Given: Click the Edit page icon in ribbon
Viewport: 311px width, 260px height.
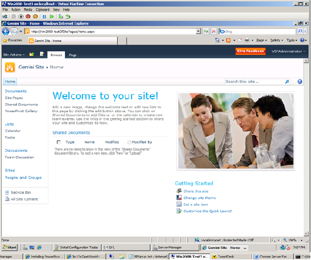Looking at the screenshot, I should coord(42,54).
